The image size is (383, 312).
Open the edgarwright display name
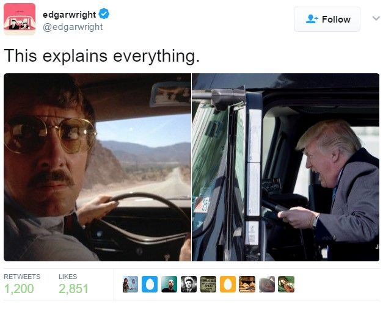click(x=69, y=15)
